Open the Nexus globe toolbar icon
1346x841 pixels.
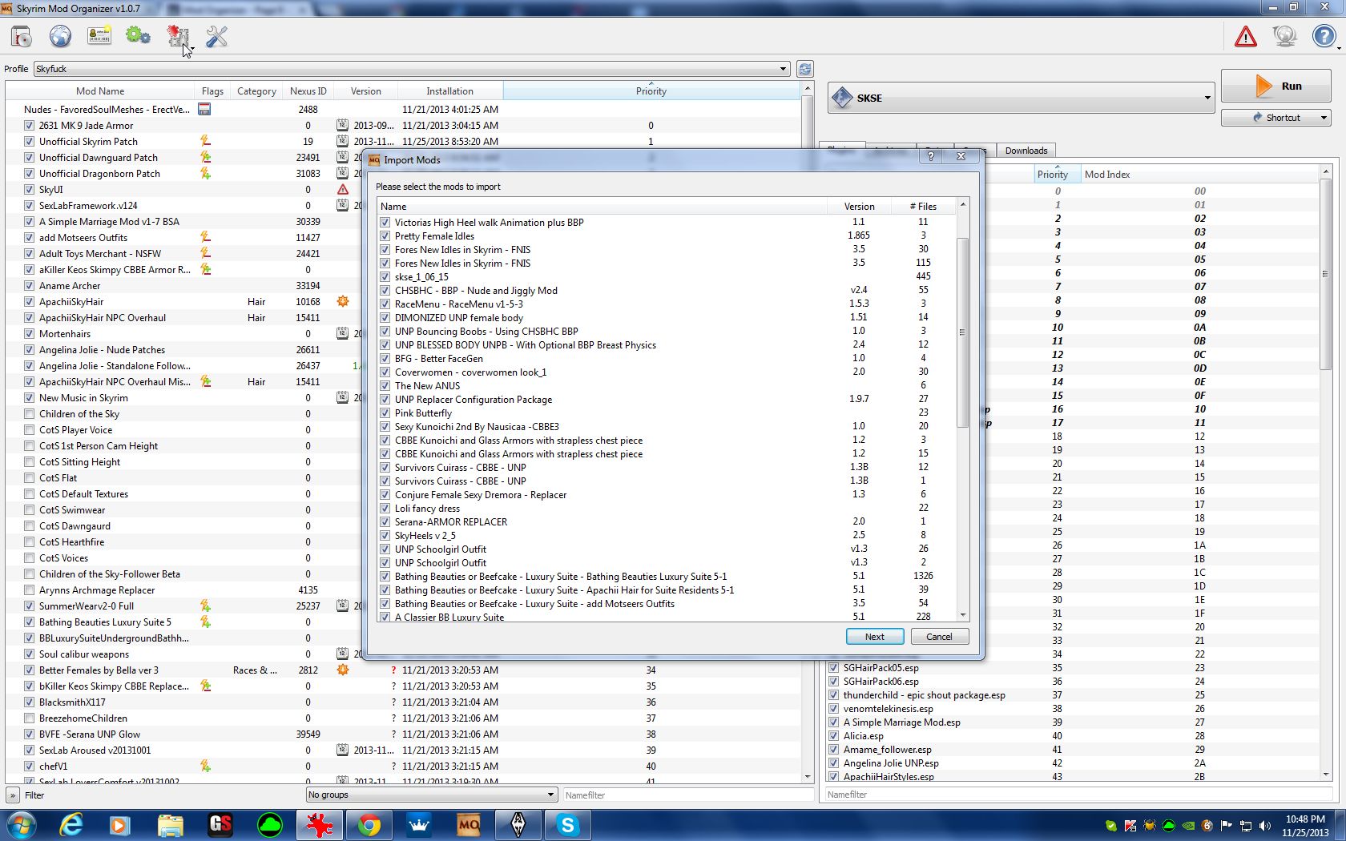pyautogui.click(x=60, y=36)
